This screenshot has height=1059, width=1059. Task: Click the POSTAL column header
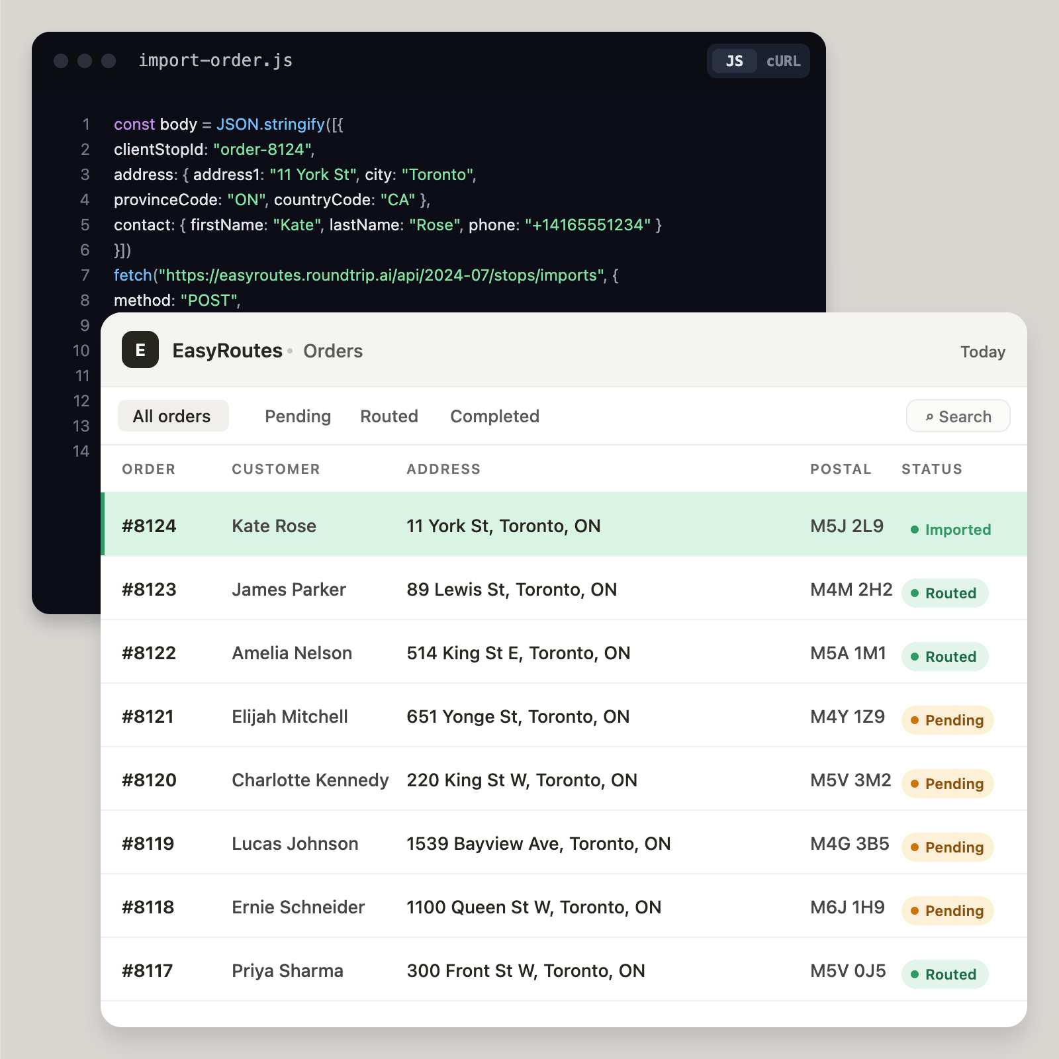[841, 469]
